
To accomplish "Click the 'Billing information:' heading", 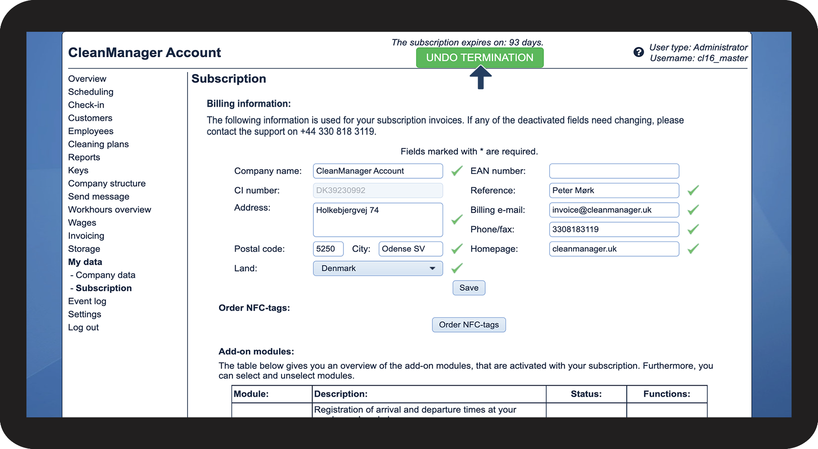I will click(249, 104).
